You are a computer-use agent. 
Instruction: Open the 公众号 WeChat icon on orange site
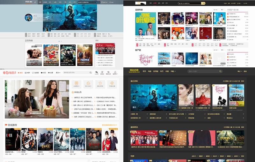click(97, 73)
